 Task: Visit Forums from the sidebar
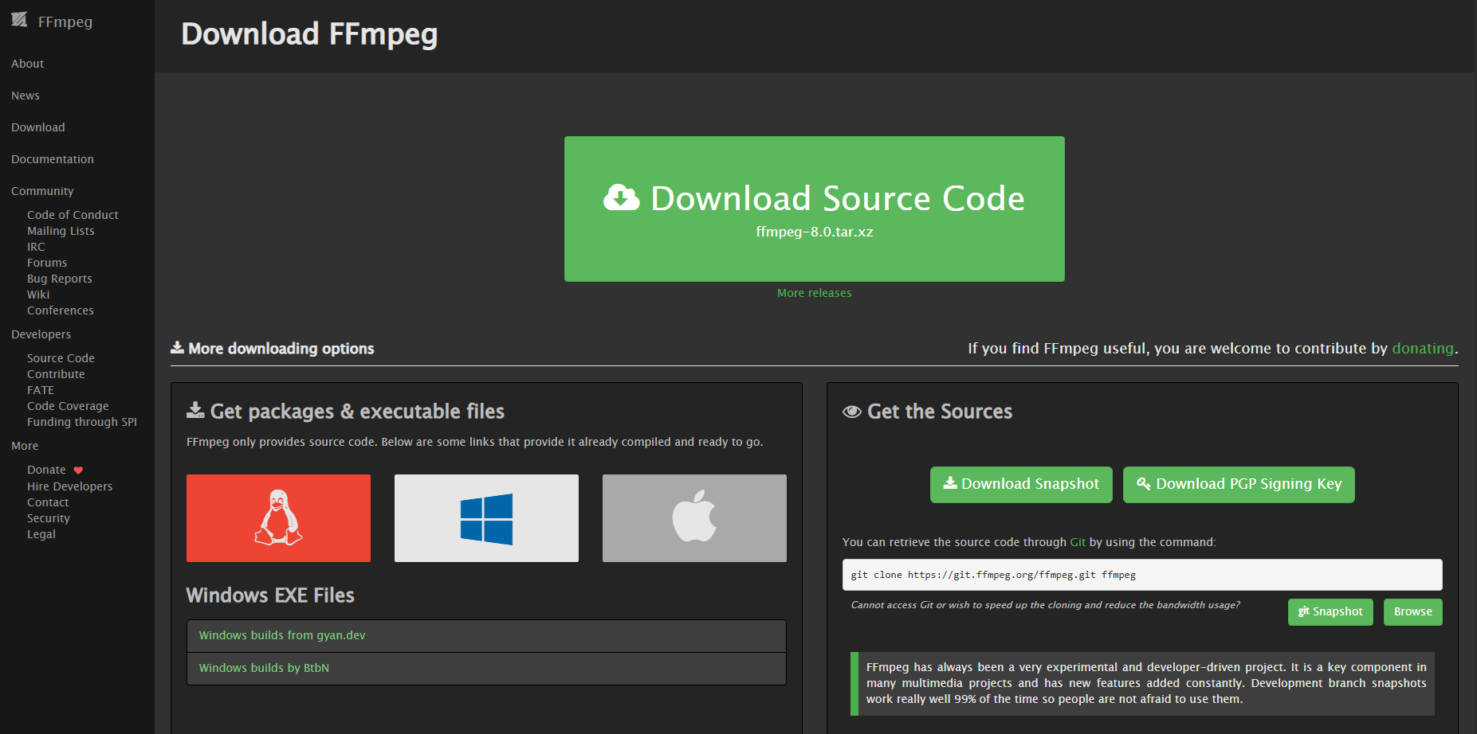(x=47, y=263)
